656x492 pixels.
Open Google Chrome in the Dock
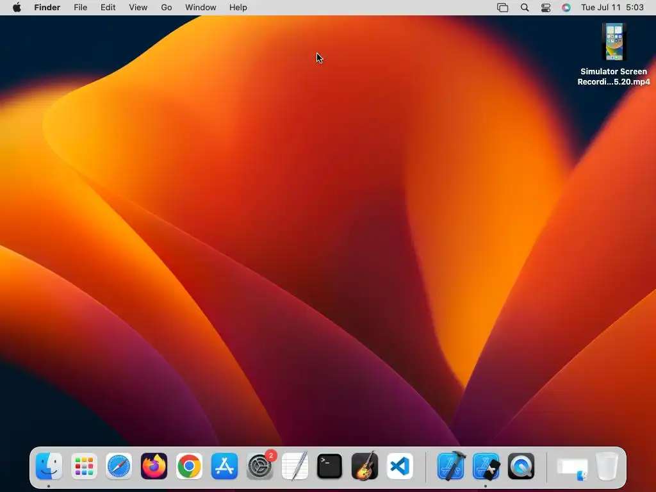tap(189, 466)
